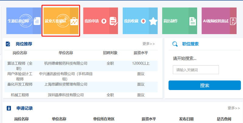Viewport: 243px width, 123px height.
Task: Open the 简历制作 tile
Action: 180,21
